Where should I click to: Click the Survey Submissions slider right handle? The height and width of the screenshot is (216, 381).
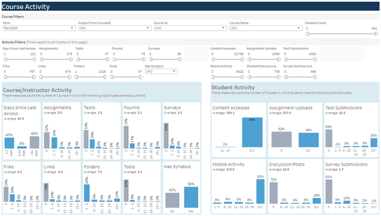[x=315, y=77]
